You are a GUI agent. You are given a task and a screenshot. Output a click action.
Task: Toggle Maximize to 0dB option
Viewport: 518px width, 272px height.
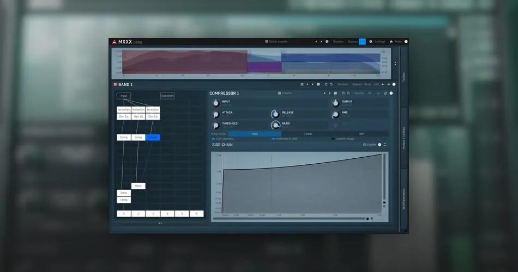(x=284, y=139)
